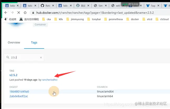Click the padlock site security icon
Screen dimensions: 170x109
[x=33, y=13]
